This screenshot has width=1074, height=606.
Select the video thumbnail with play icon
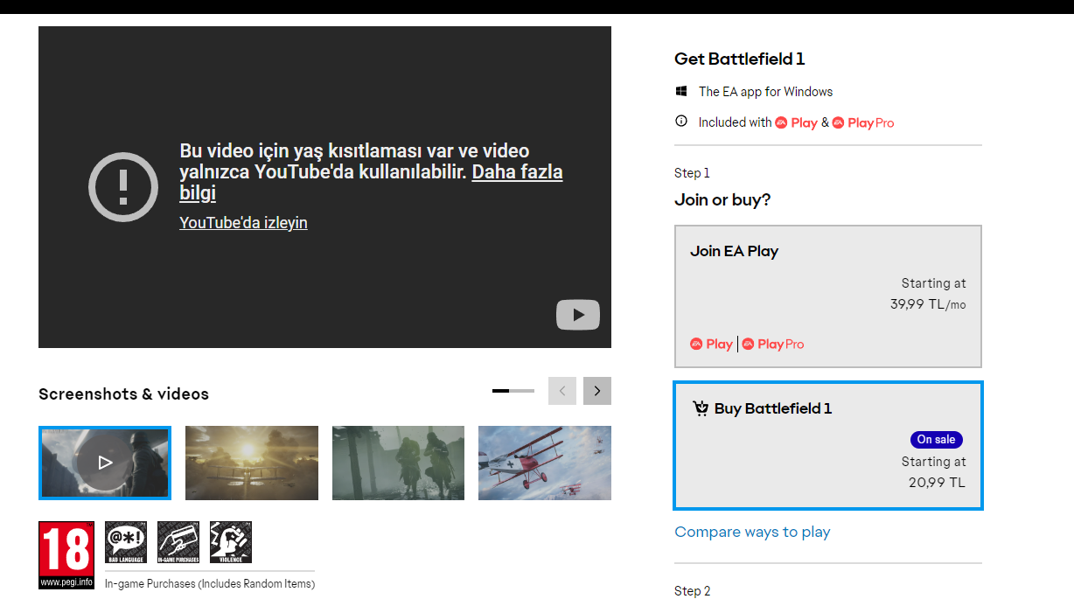[105, 463]
